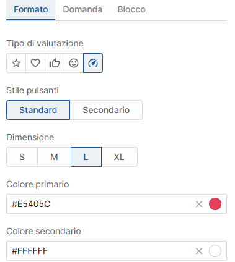Open the red primary color swatch picker
Screen dimensions: 235x262
215,204
